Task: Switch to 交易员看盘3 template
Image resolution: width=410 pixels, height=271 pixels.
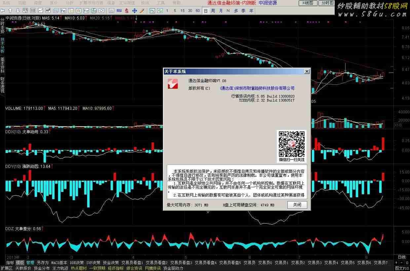Action: pos(181,263)
